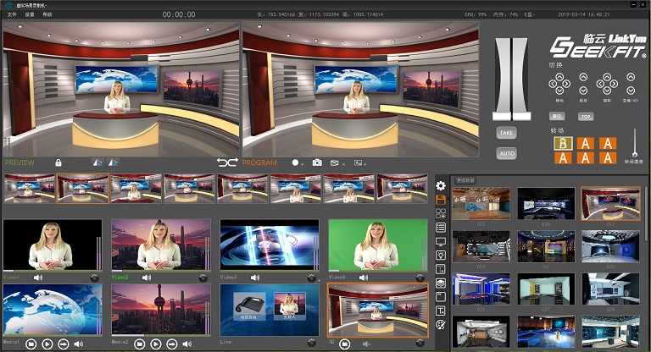Image resolution: width=651 pixels, height=352 pixels.
Task: Click the orange save disk icon
Action: 440,200
